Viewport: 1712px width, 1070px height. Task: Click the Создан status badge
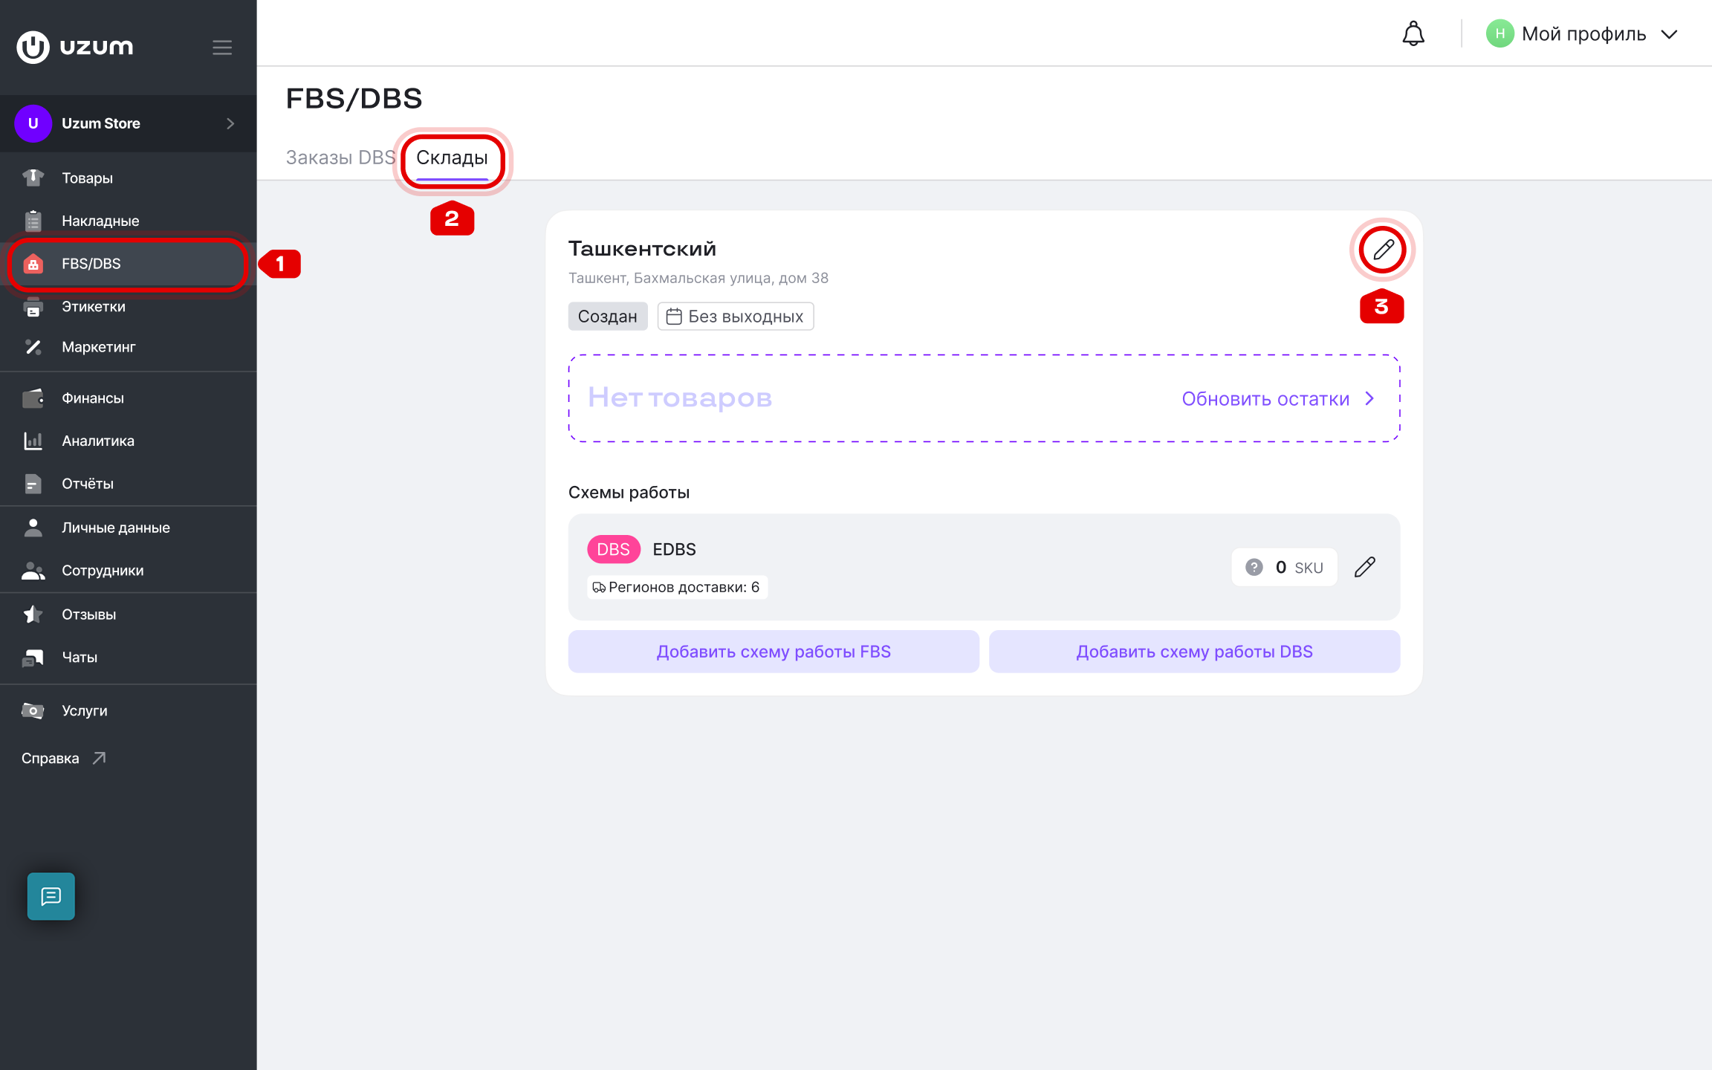coord(608,317)
